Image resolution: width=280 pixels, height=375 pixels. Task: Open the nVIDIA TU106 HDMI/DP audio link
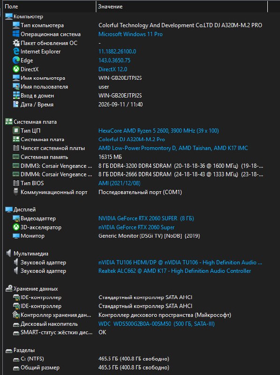click(180, 262)
